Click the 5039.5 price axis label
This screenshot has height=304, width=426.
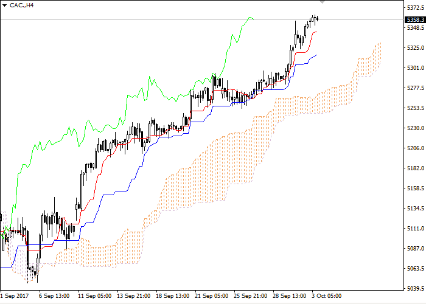coord(416,289)
